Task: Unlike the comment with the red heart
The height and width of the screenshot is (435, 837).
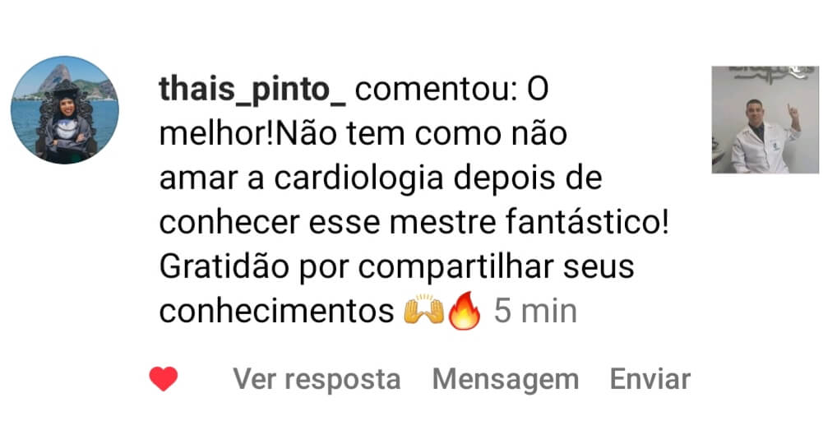Action: (164, 379)
